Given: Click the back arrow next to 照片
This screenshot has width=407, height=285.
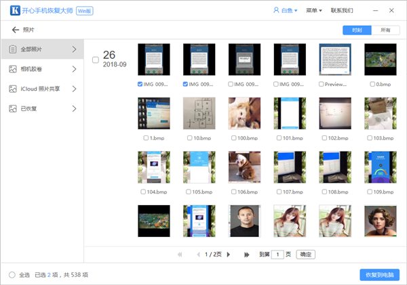Looking at the screenshot, I should (16, 30).
